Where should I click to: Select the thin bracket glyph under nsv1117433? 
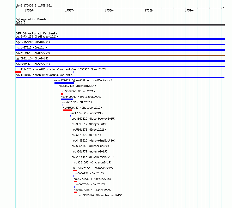tap(66, 88)
